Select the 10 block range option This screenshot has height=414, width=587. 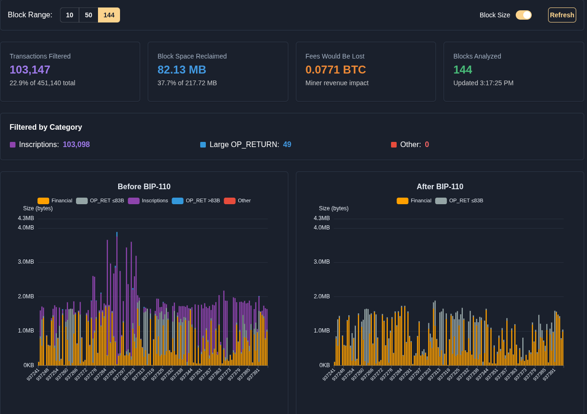click(69, 15)
